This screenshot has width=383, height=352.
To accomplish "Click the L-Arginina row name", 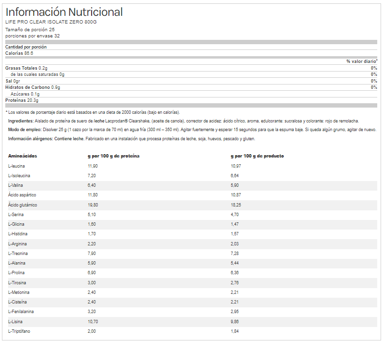I will click(18, 244).
